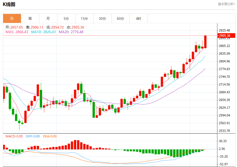Screen dimensions: 237x167
Task: Open the 基本面分析 link
Action: click(x=226, y=4)
